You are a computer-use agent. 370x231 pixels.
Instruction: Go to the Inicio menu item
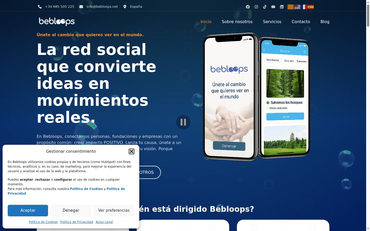click(206, 22)
